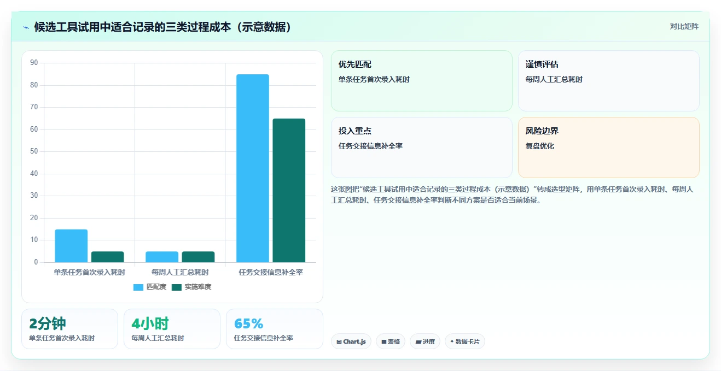The height and width of the screenshot is (371, 721).
Task: Click blue 匹配度 bar for 每周人工汇总耗时
Action: click(x=162, y=257)
